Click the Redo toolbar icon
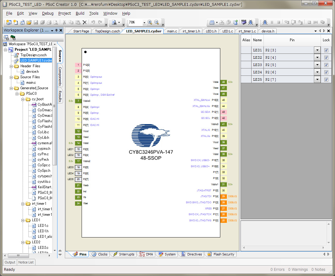 (100, 22)
